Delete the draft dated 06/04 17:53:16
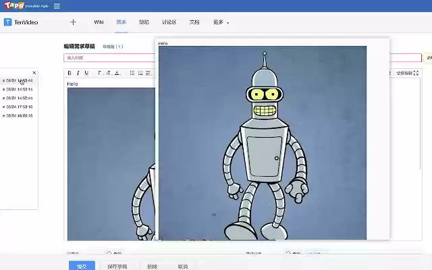Image resolution: width=432 pixels, height=270 pixels. (x=3, y=107)
